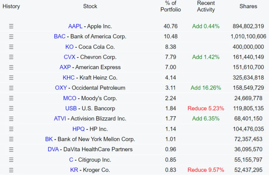269x175 pixels.
Task: Open history icon for Kroger row
Action: click(x=11, y=170)
